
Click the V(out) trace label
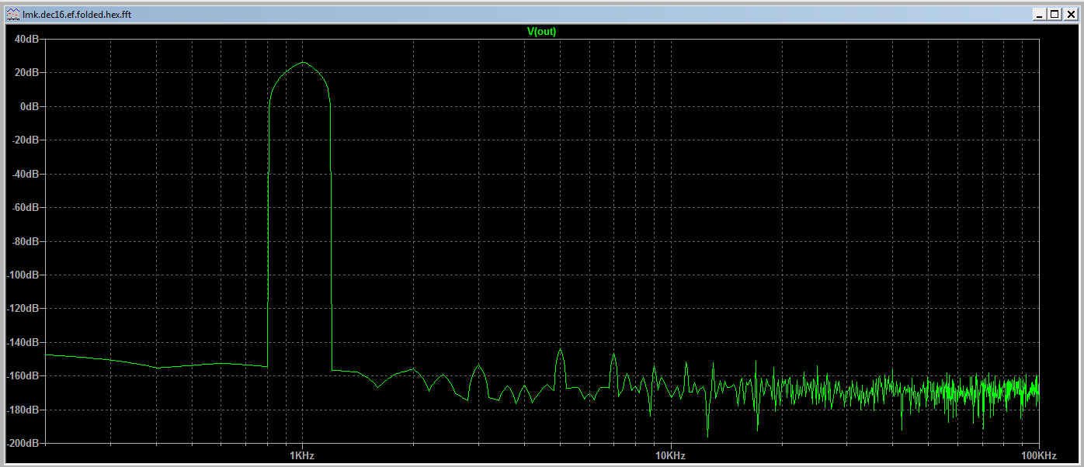(x=541, y=32)
